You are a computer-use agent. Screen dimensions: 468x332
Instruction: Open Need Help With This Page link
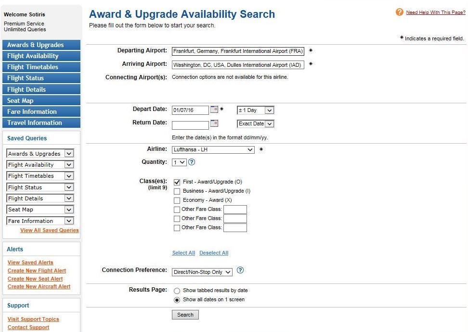coord(435,12)
